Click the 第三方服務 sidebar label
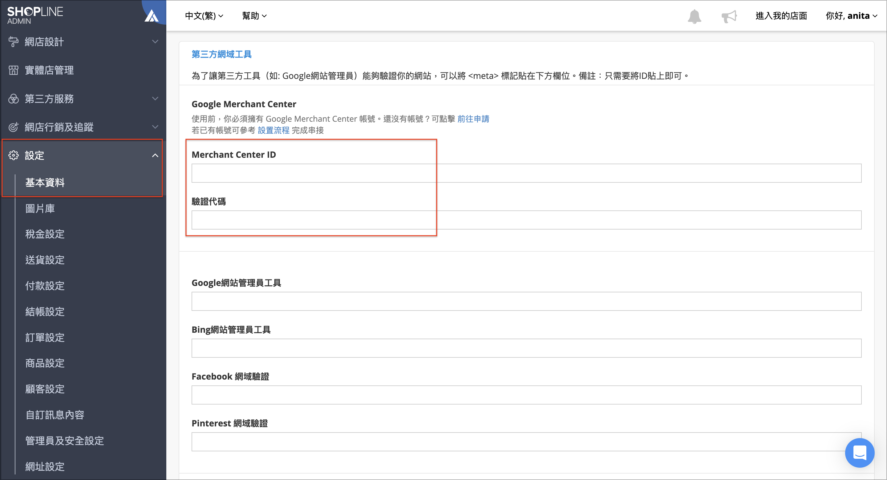 [49, 99]
